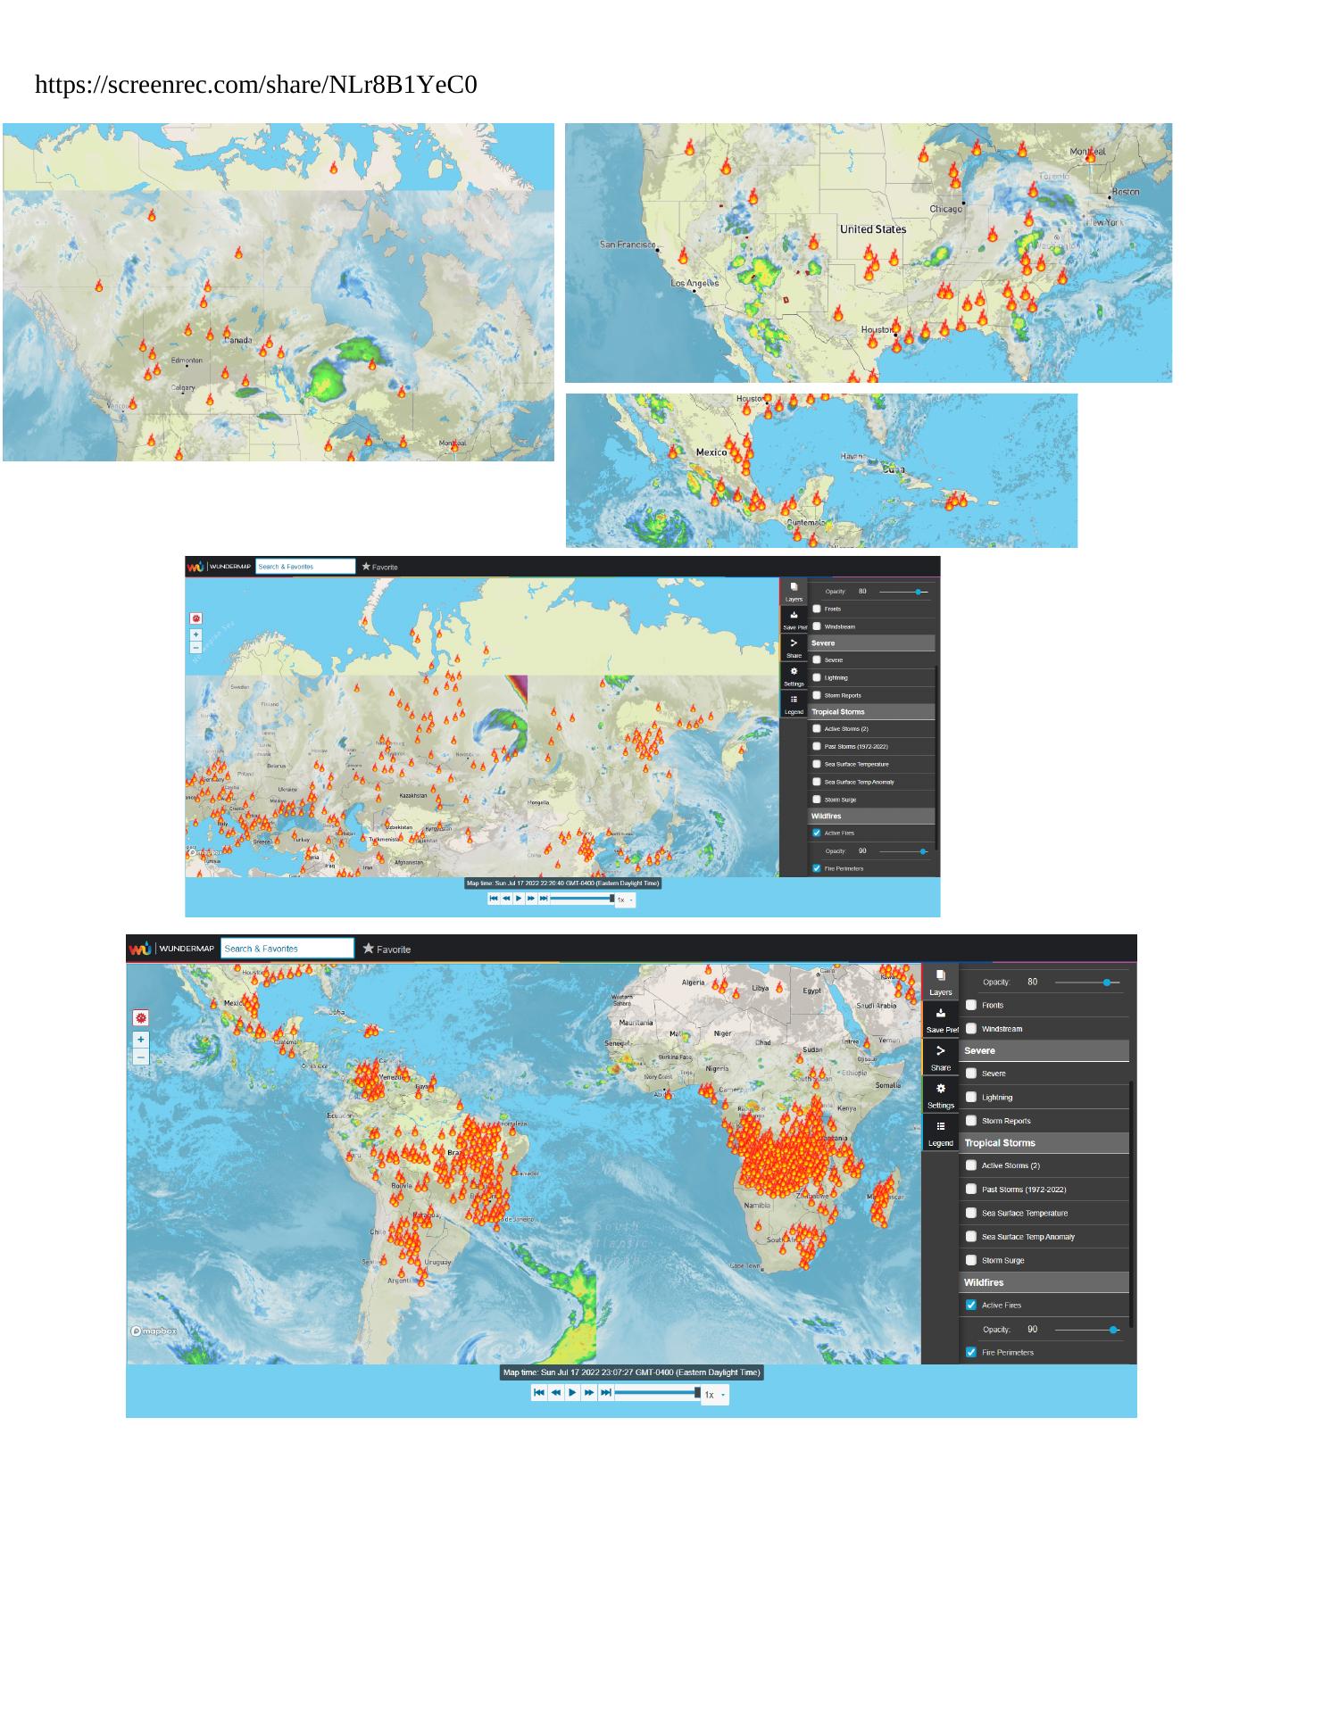Click red locate icon above zoom on Africa map
Viewport: 1339px width, 1733px height.
point(140,1017)
